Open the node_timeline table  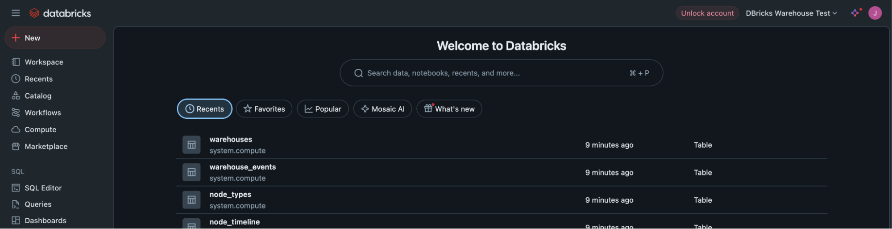(x=234, y=222)
